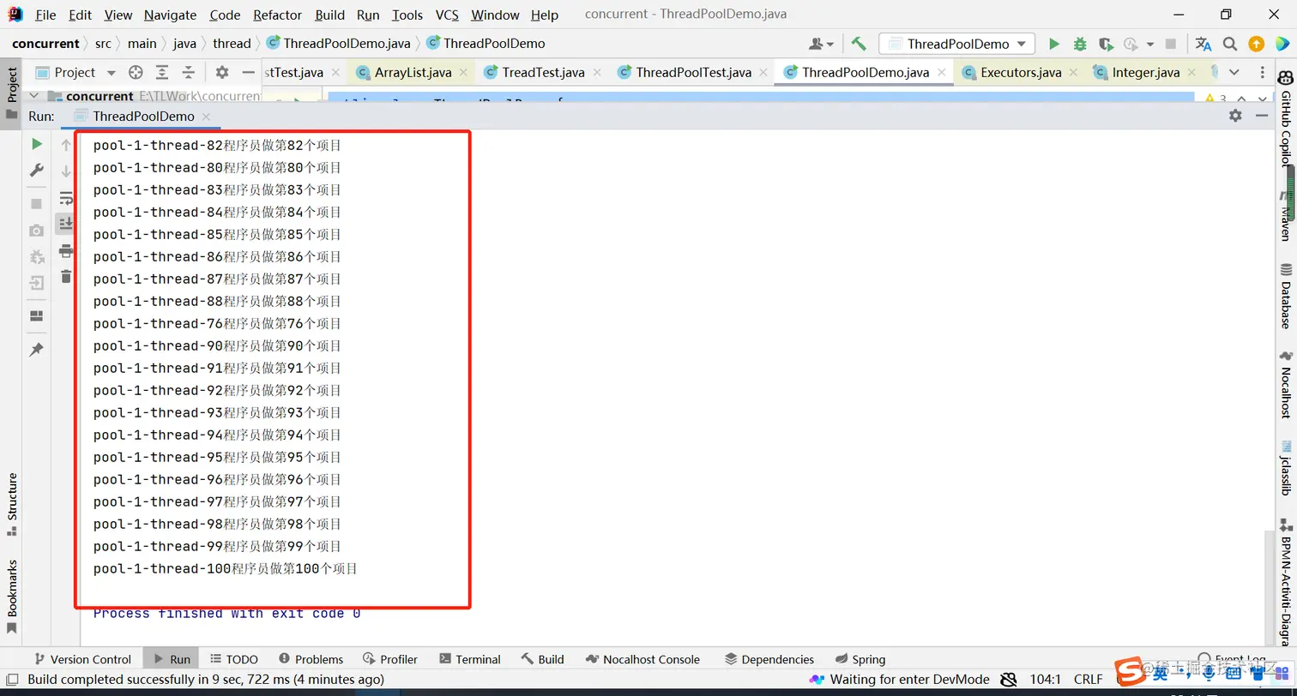Click the up arrow in console toolbar

point(66,146)
